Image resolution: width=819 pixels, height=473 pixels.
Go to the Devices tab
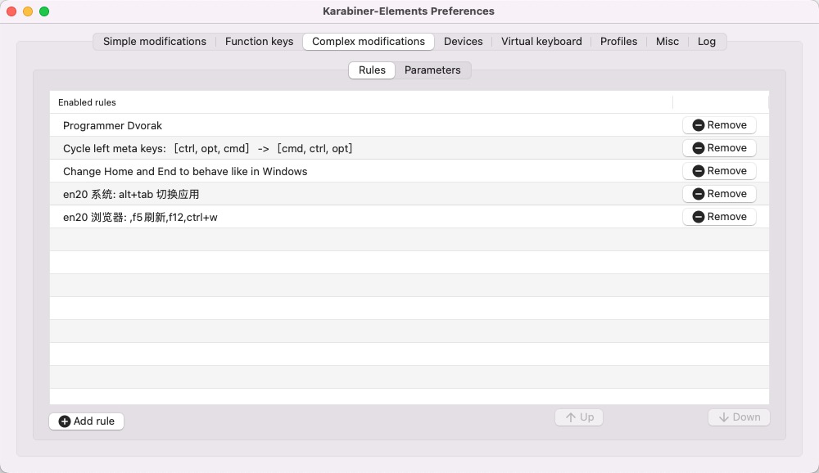[x=463, y=41]
